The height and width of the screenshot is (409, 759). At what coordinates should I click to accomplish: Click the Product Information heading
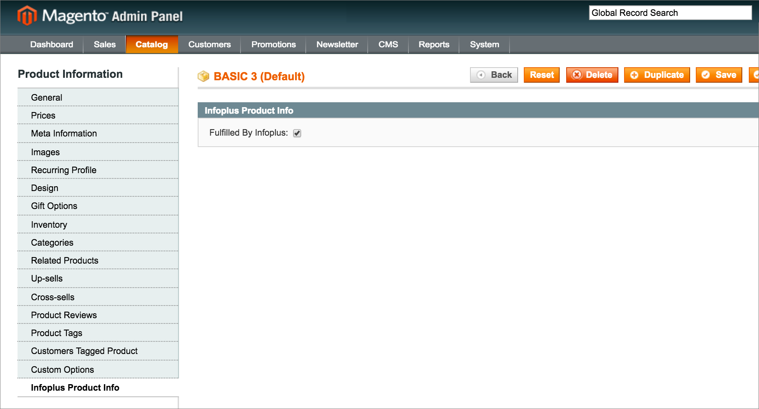tap(70, 74)
